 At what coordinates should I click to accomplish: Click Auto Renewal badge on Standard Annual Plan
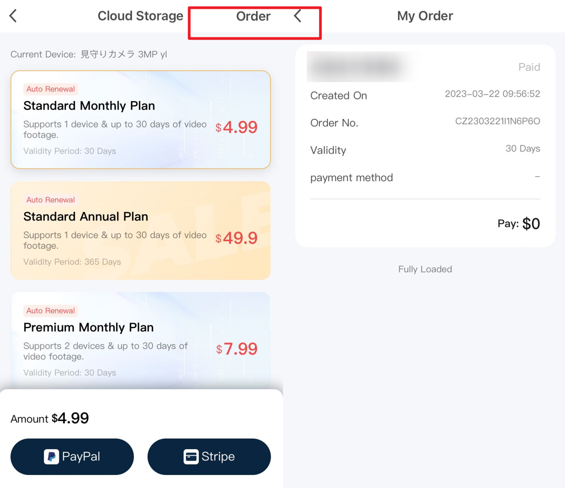50,200
